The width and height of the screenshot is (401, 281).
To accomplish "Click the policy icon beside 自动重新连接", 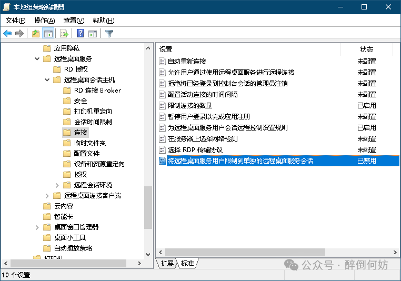I will [x=163, y=62].
